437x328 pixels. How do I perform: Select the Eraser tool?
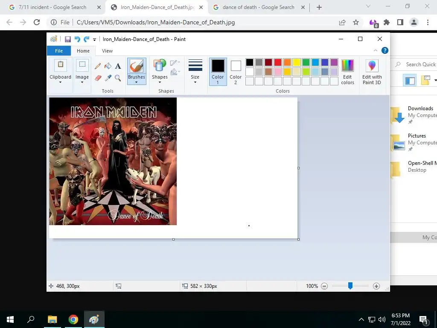point(98,78)
